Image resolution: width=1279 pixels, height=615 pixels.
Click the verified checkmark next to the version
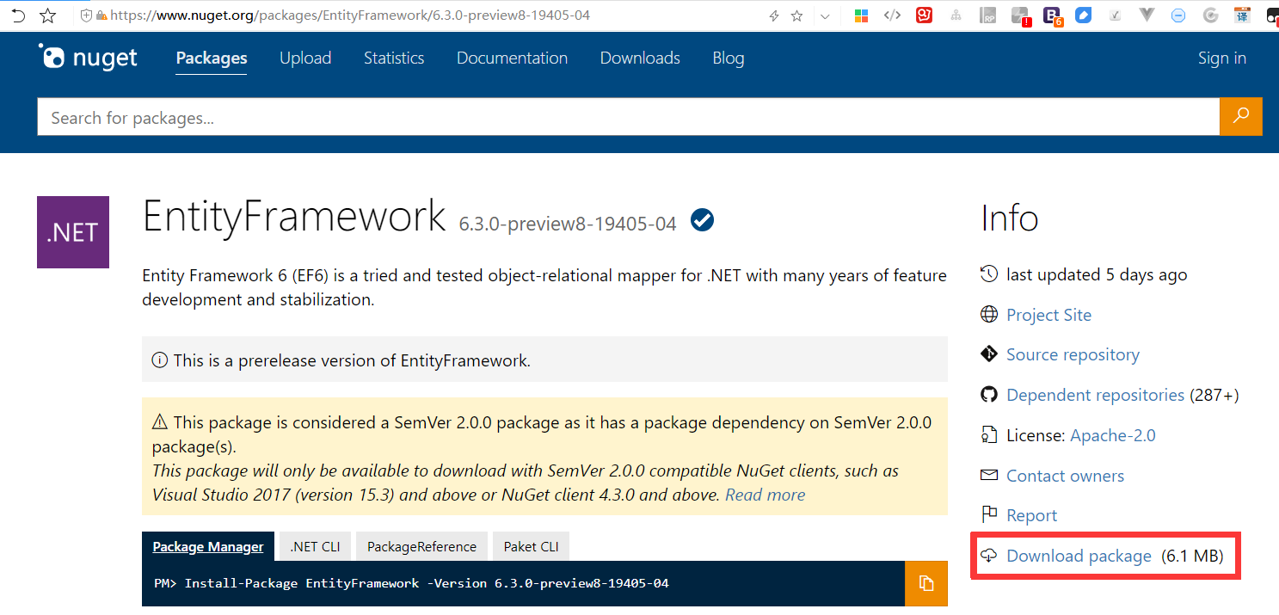pos(702,220)
